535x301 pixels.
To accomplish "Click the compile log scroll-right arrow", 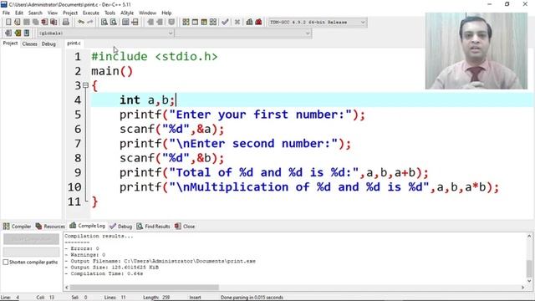I will [522, 288].
